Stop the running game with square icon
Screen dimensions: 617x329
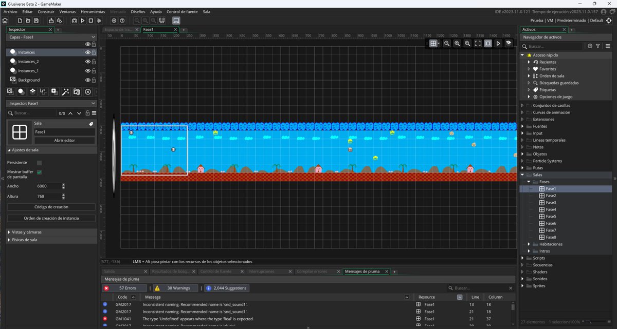tap(90, 21)
